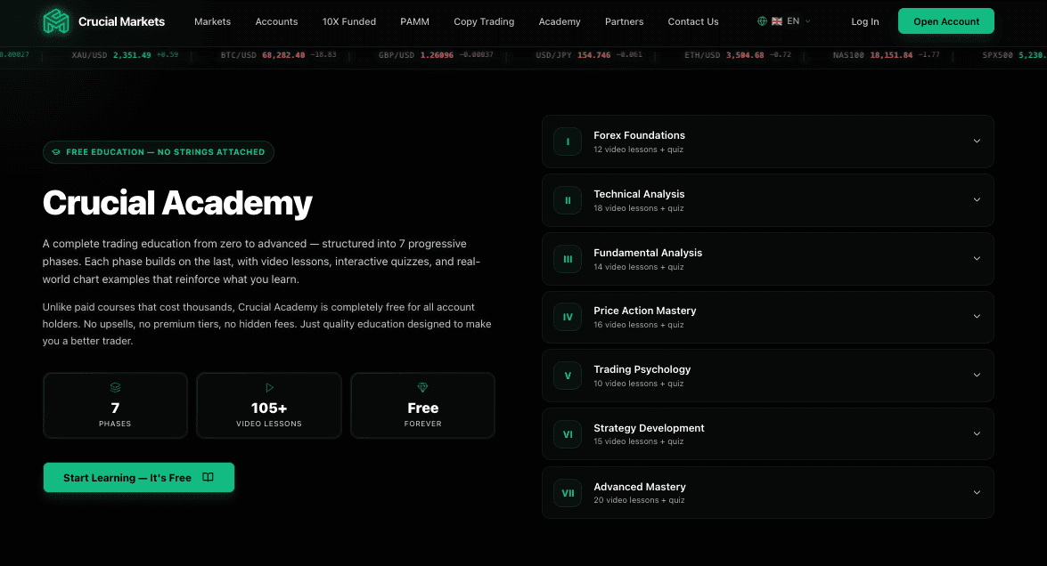1047x566 pixels.
Task: Click the play icon above 105+ Video Lessons
Action: [x=268, y=387]
